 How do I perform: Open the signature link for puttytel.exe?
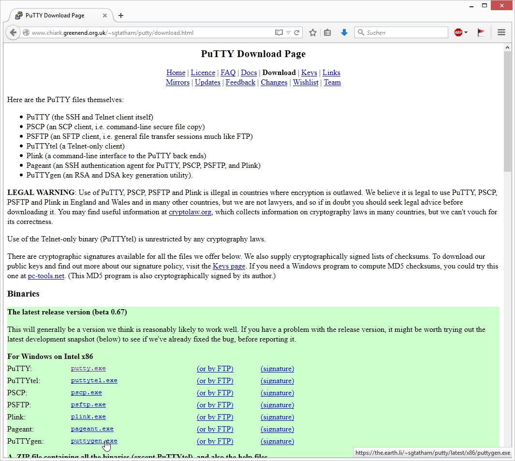[x=277, y=381]
